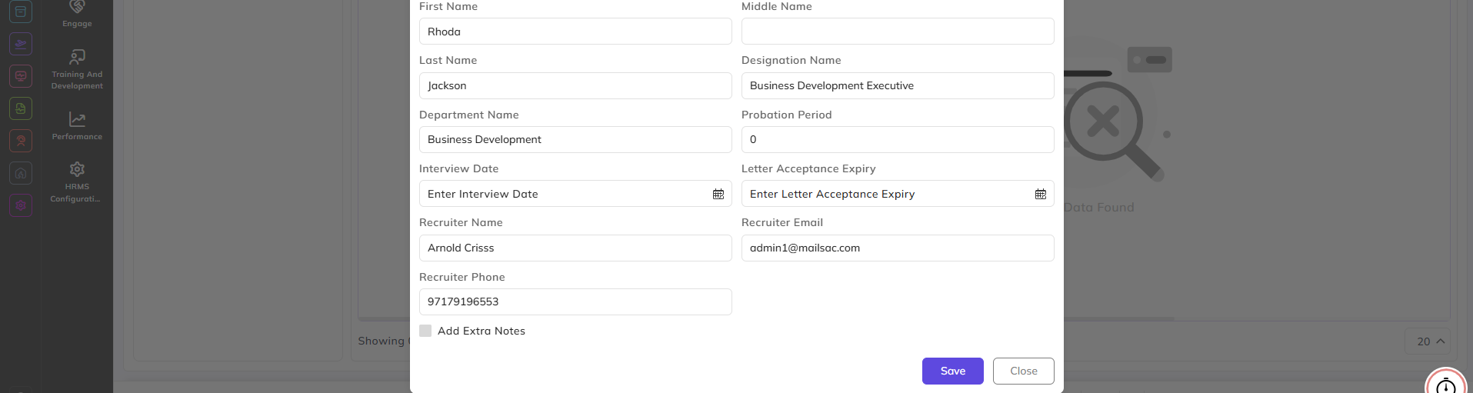Click the empty Middle Name field
1473x393 pixels.
(898, 32)
